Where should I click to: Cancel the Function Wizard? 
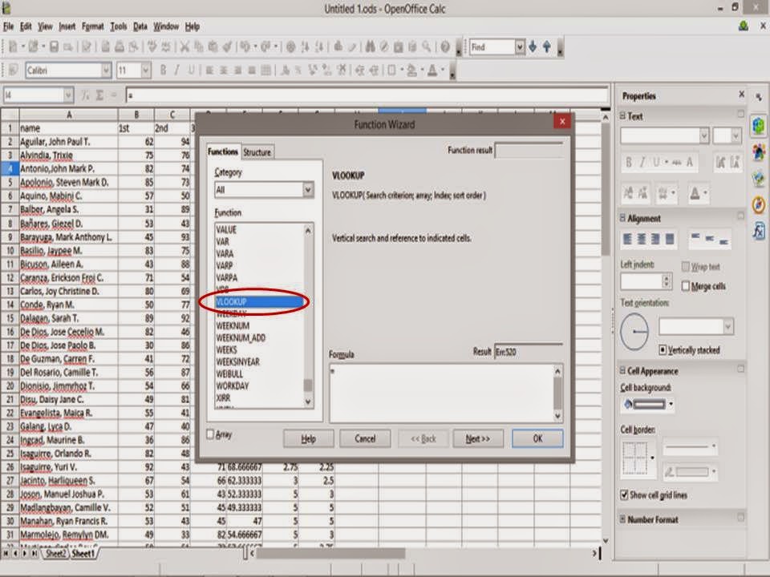(x=366, y=438)
